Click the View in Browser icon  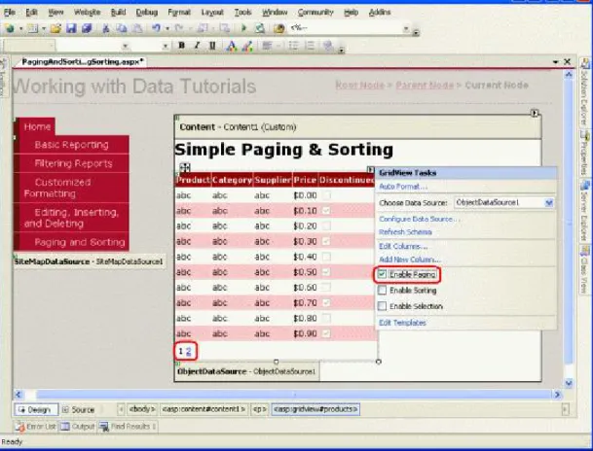tap(260, 28)
